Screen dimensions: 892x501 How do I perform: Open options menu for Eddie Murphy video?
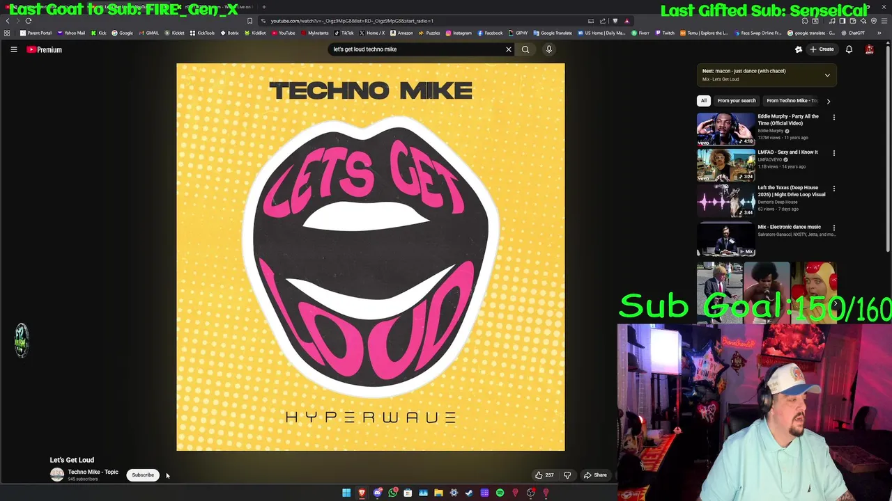(x=833, y=118)
